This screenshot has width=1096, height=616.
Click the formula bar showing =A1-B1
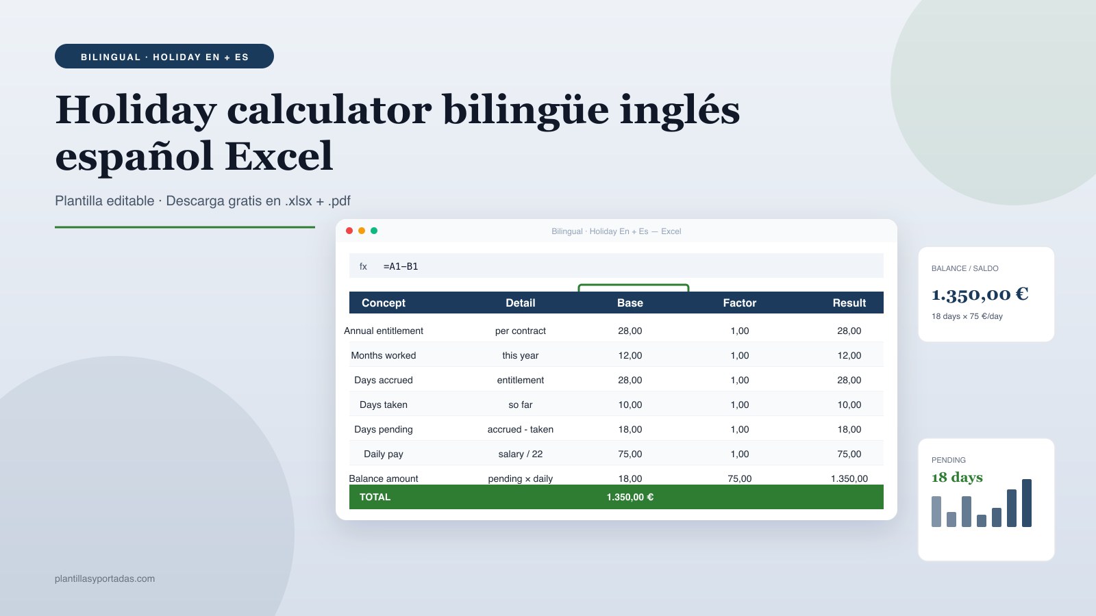click(x=616, y=266)
